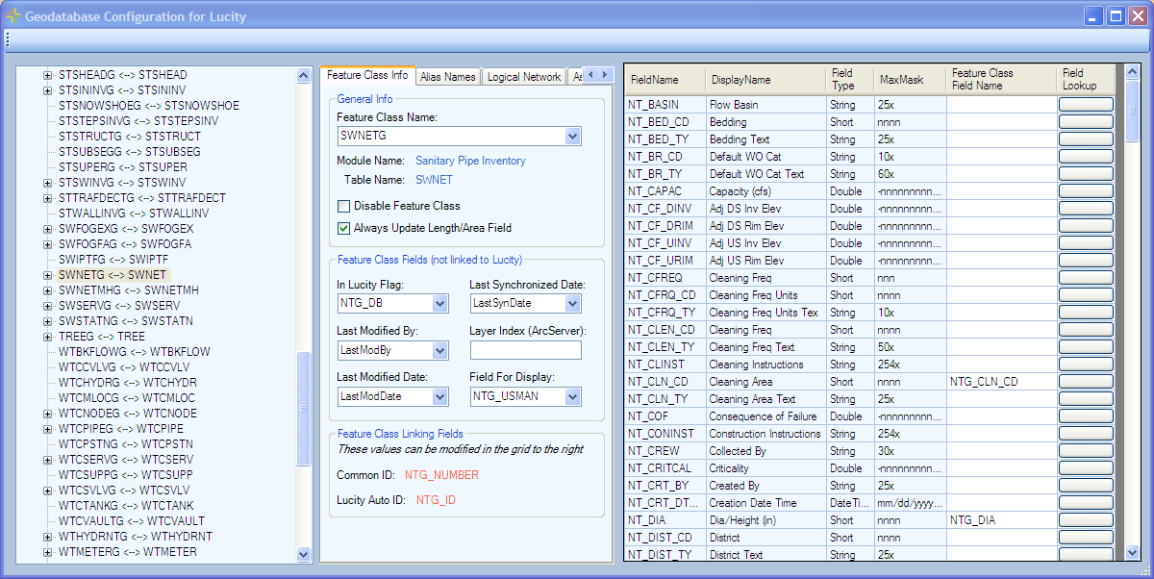Screen dimensions: 1154x579
Task: Switch to Feature Class Info tab
Action: (366, 75)
